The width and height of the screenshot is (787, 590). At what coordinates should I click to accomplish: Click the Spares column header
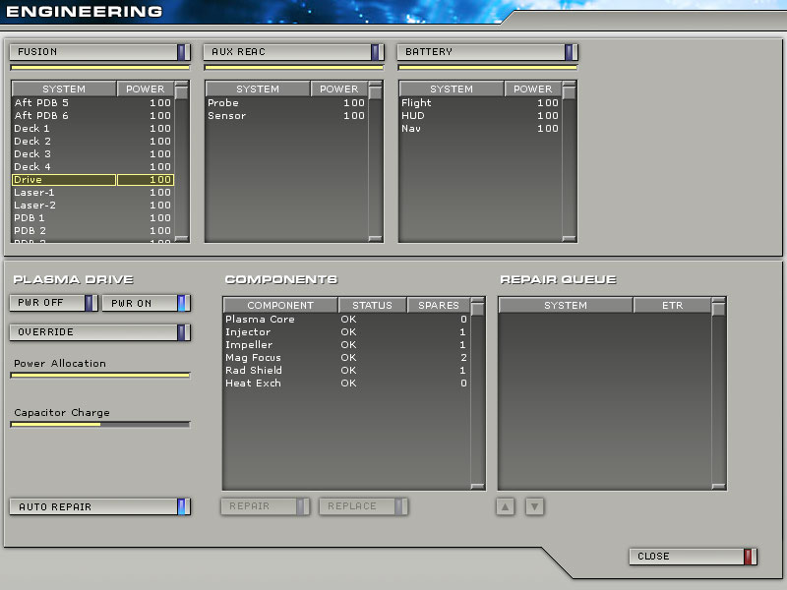point(438,306)
